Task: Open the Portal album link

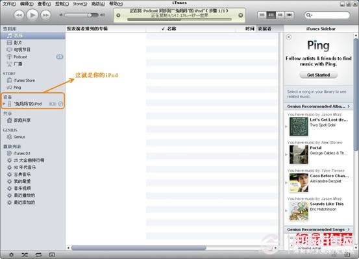Action: (x=316, y=148)
